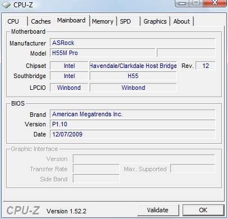Click the Manufacturer label
This screenshot has width=228, height=219.
point(27,43)
